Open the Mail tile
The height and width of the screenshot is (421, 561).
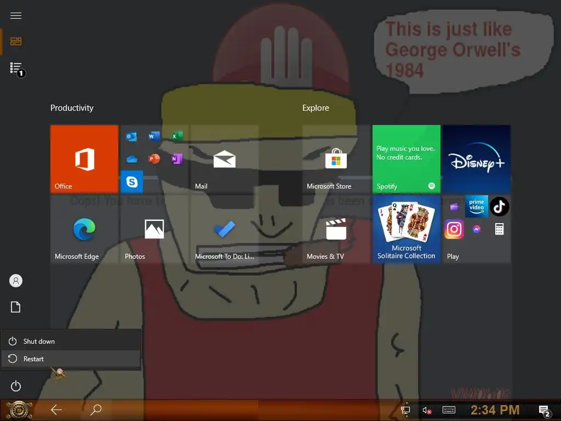click(x=224, y=159)
